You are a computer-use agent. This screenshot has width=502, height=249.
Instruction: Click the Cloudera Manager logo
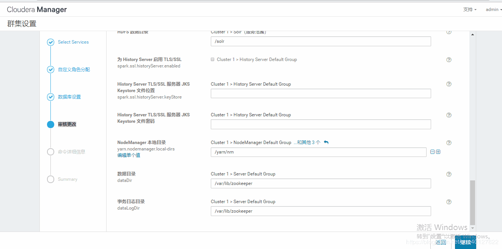pyautogui.click(x=37, y=9)
